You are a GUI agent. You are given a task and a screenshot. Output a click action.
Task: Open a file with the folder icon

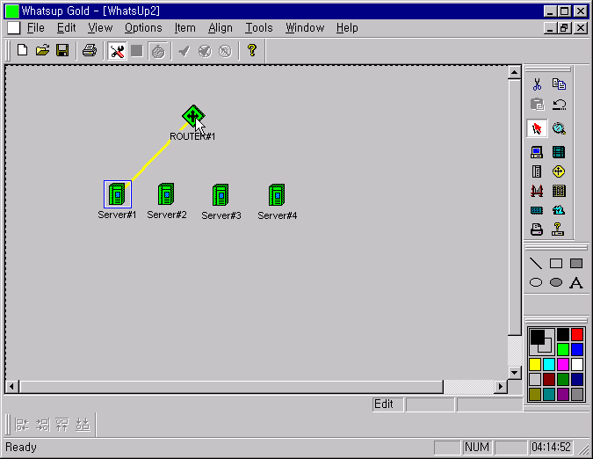tap(42, 50)
